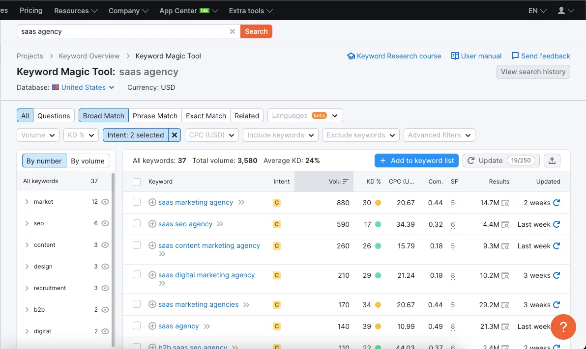Open the orange help question mark bubble
The image size is (586, 349).
coord(563,326)
